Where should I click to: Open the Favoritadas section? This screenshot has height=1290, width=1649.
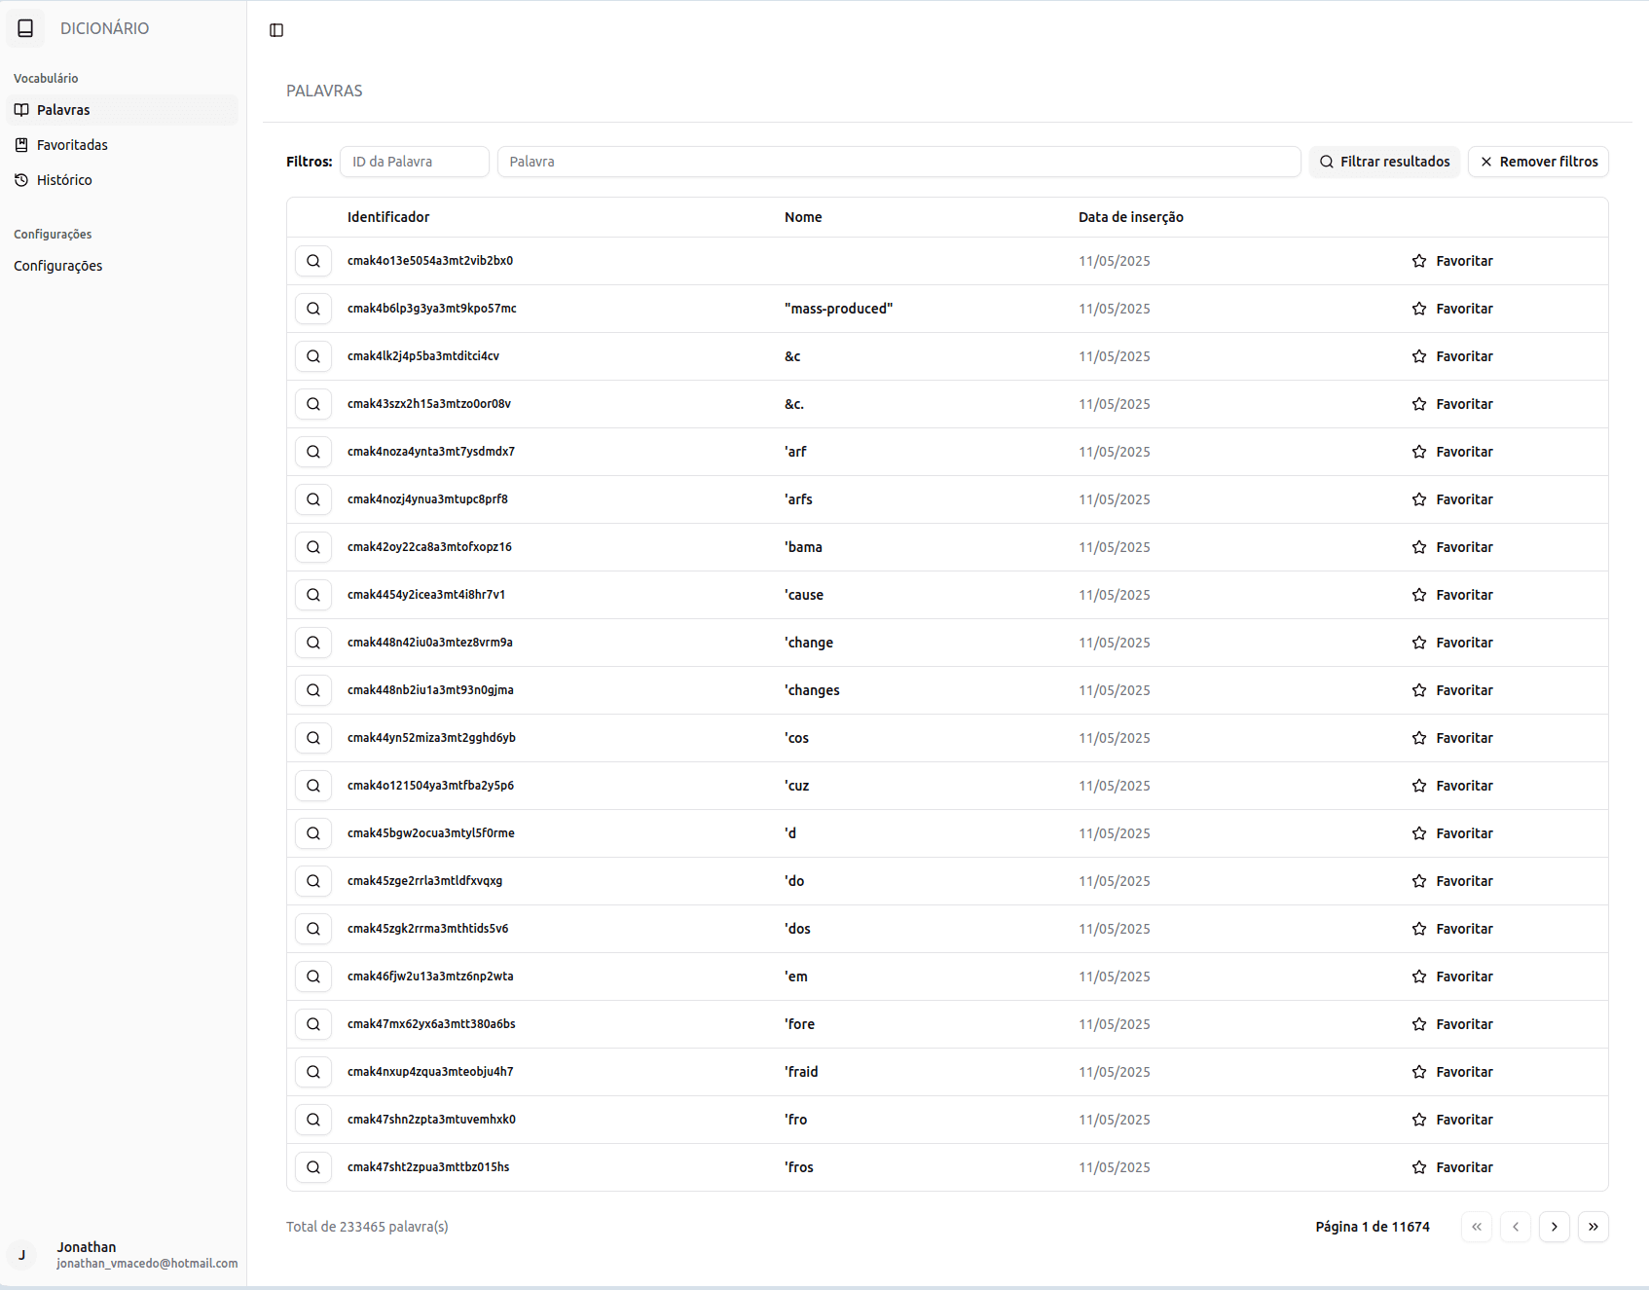(72, 145)
